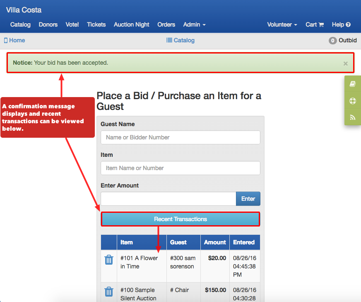Open the book icon side tab

(x=352, y=84)
